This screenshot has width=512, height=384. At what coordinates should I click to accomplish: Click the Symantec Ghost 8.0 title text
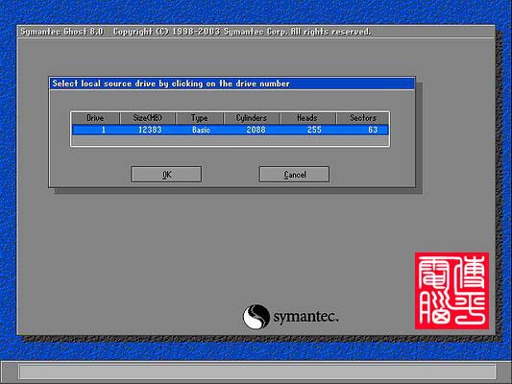62,32
